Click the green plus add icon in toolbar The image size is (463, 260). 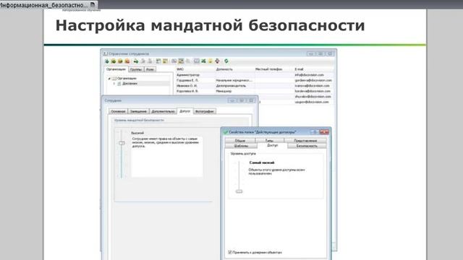[107, 61]
